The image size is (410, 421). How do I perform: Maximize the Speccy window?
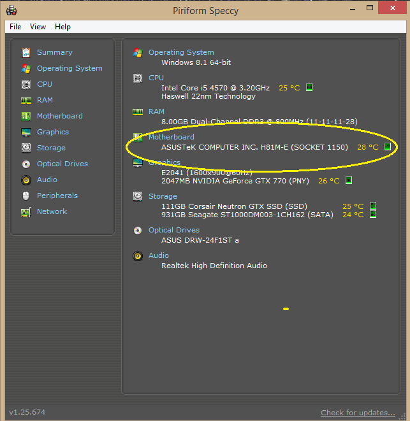click(x=370, y=8)
